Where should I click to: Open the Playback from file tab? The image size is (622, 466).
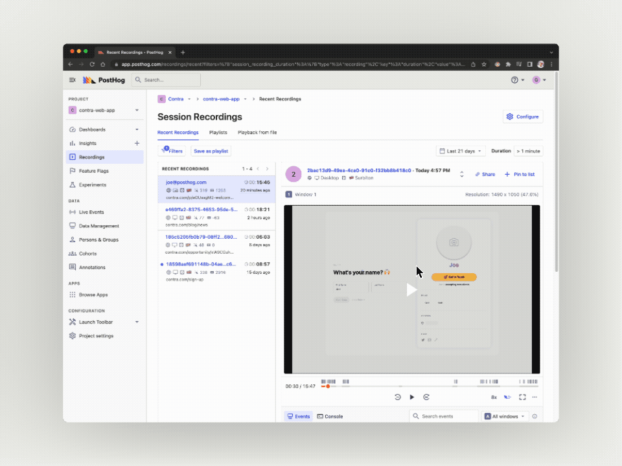(257, 132)
